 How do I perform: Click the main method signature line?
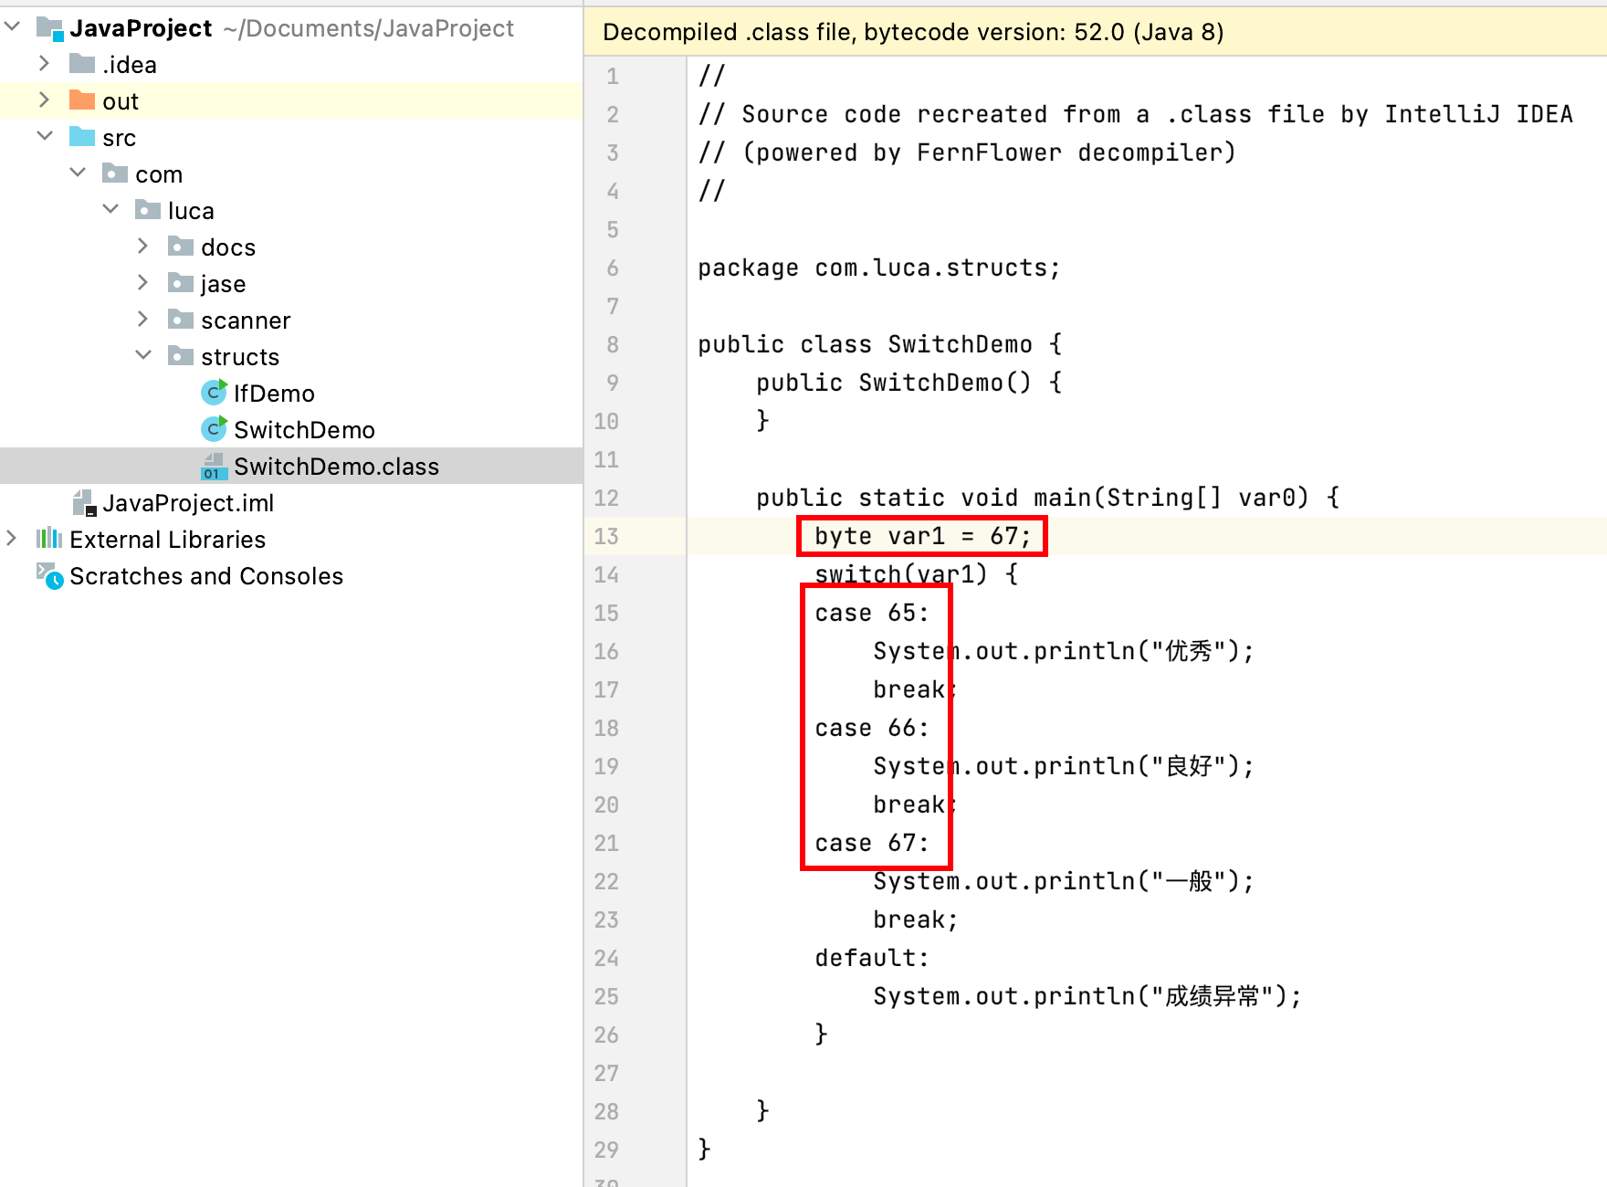tap(1048, 498)
